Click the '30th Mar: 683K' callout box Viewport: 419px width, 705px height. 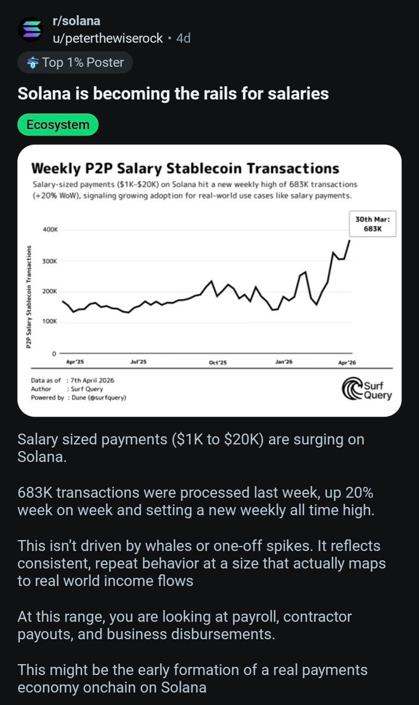click(x=373, y=224)
